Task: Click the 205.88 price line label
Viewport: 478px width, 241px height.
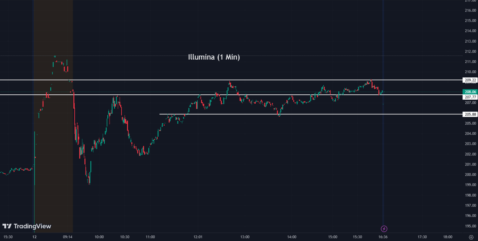Action: 470,114
